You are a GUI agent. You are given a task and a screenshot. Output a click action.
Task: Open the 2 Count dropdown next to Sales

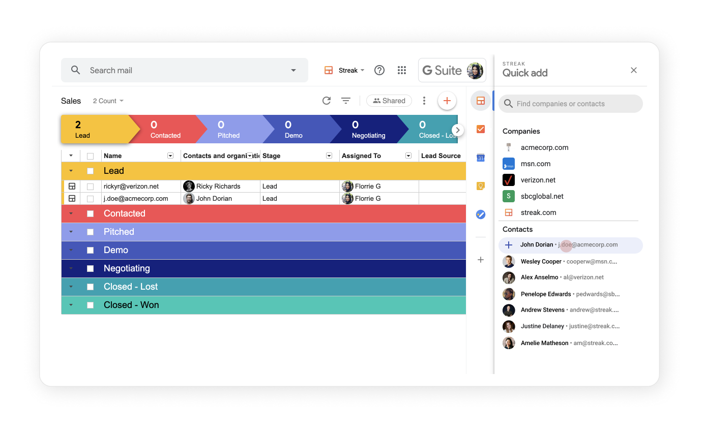pos(108,101)
